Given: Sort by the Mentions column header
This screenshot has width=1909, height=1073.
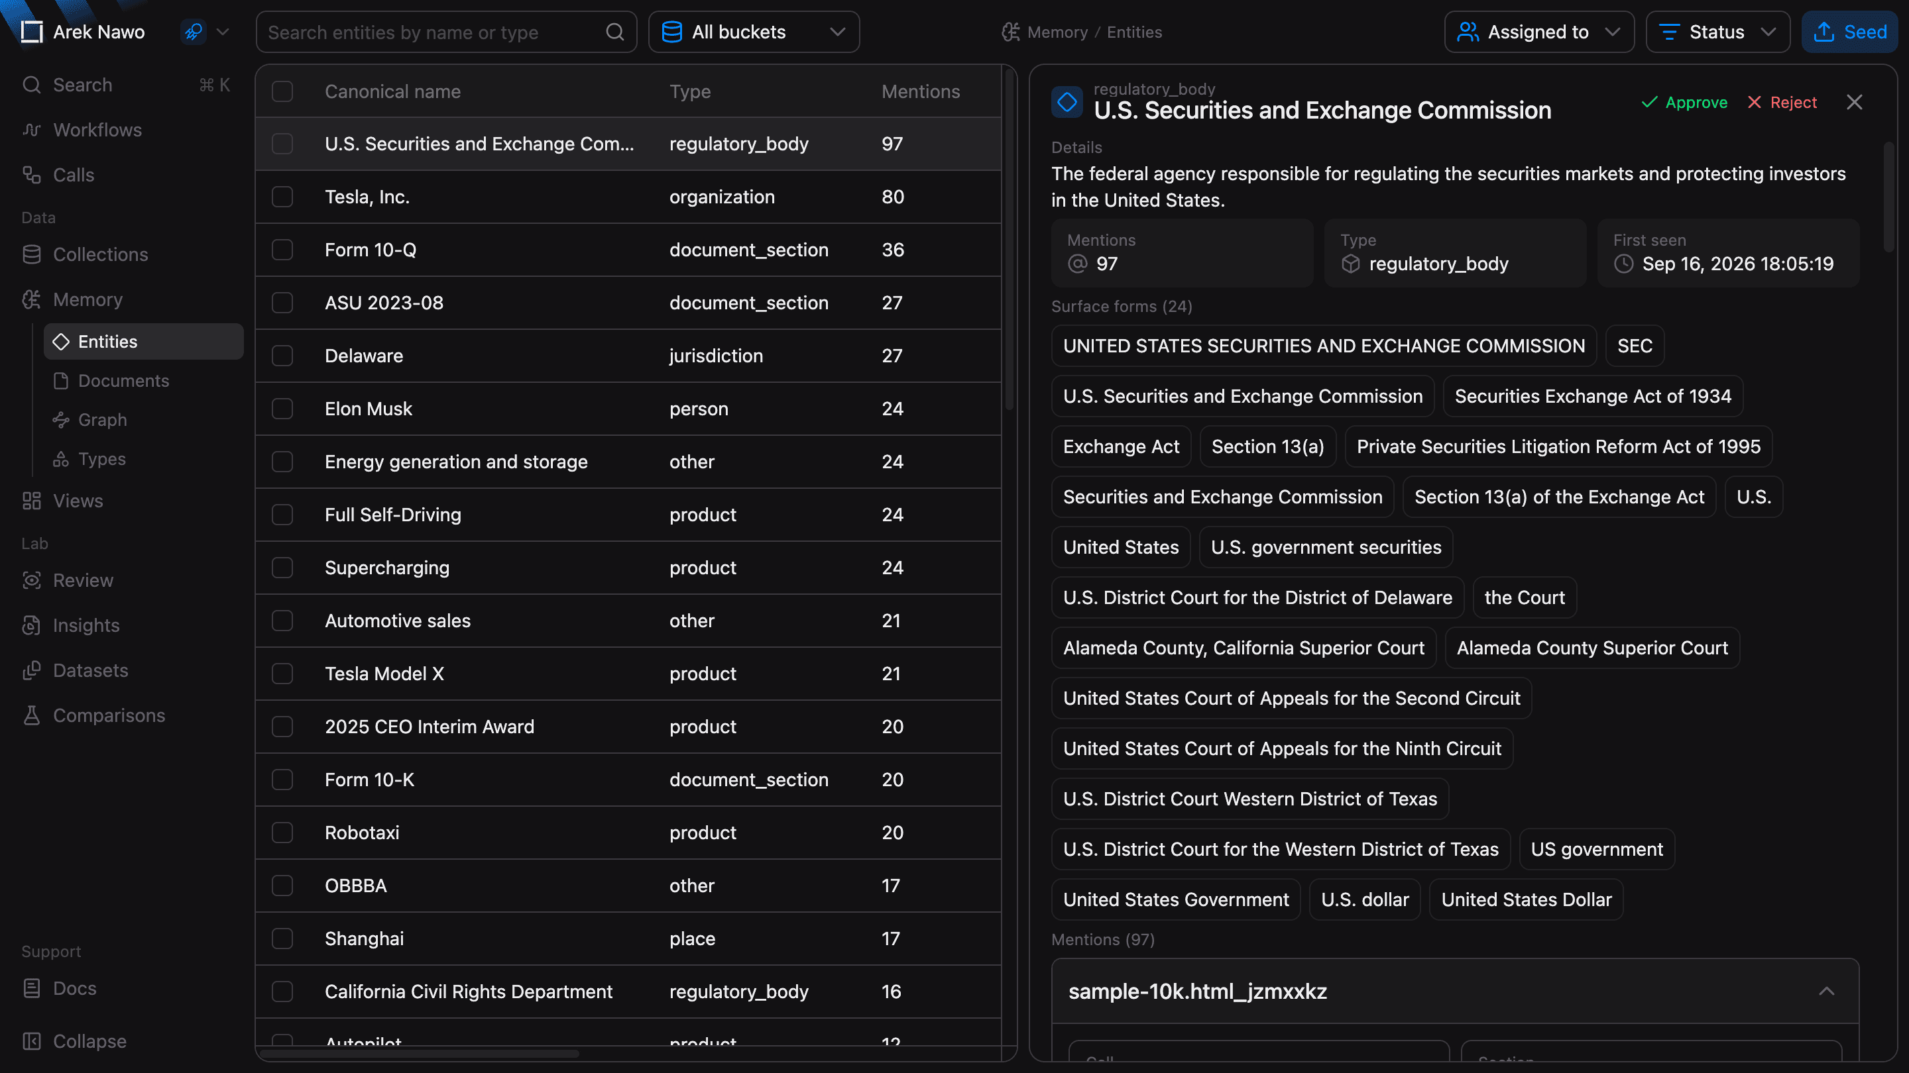Looking at the screenshot, I should tap(921, 92).
